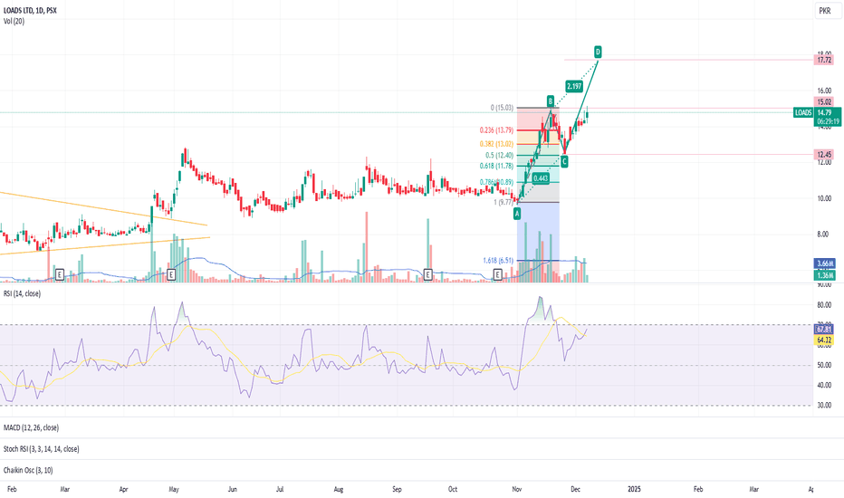Click the Oct label on time axis
This screenshot has height=498, width=844.
click(453, 489)
